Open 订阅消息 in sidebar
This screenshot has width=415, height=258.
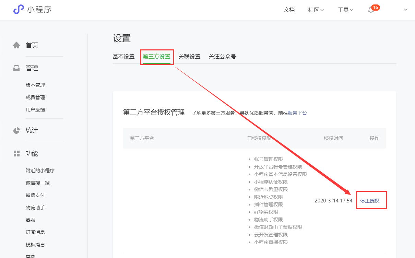pyautogui.click(x=35, y=232)
